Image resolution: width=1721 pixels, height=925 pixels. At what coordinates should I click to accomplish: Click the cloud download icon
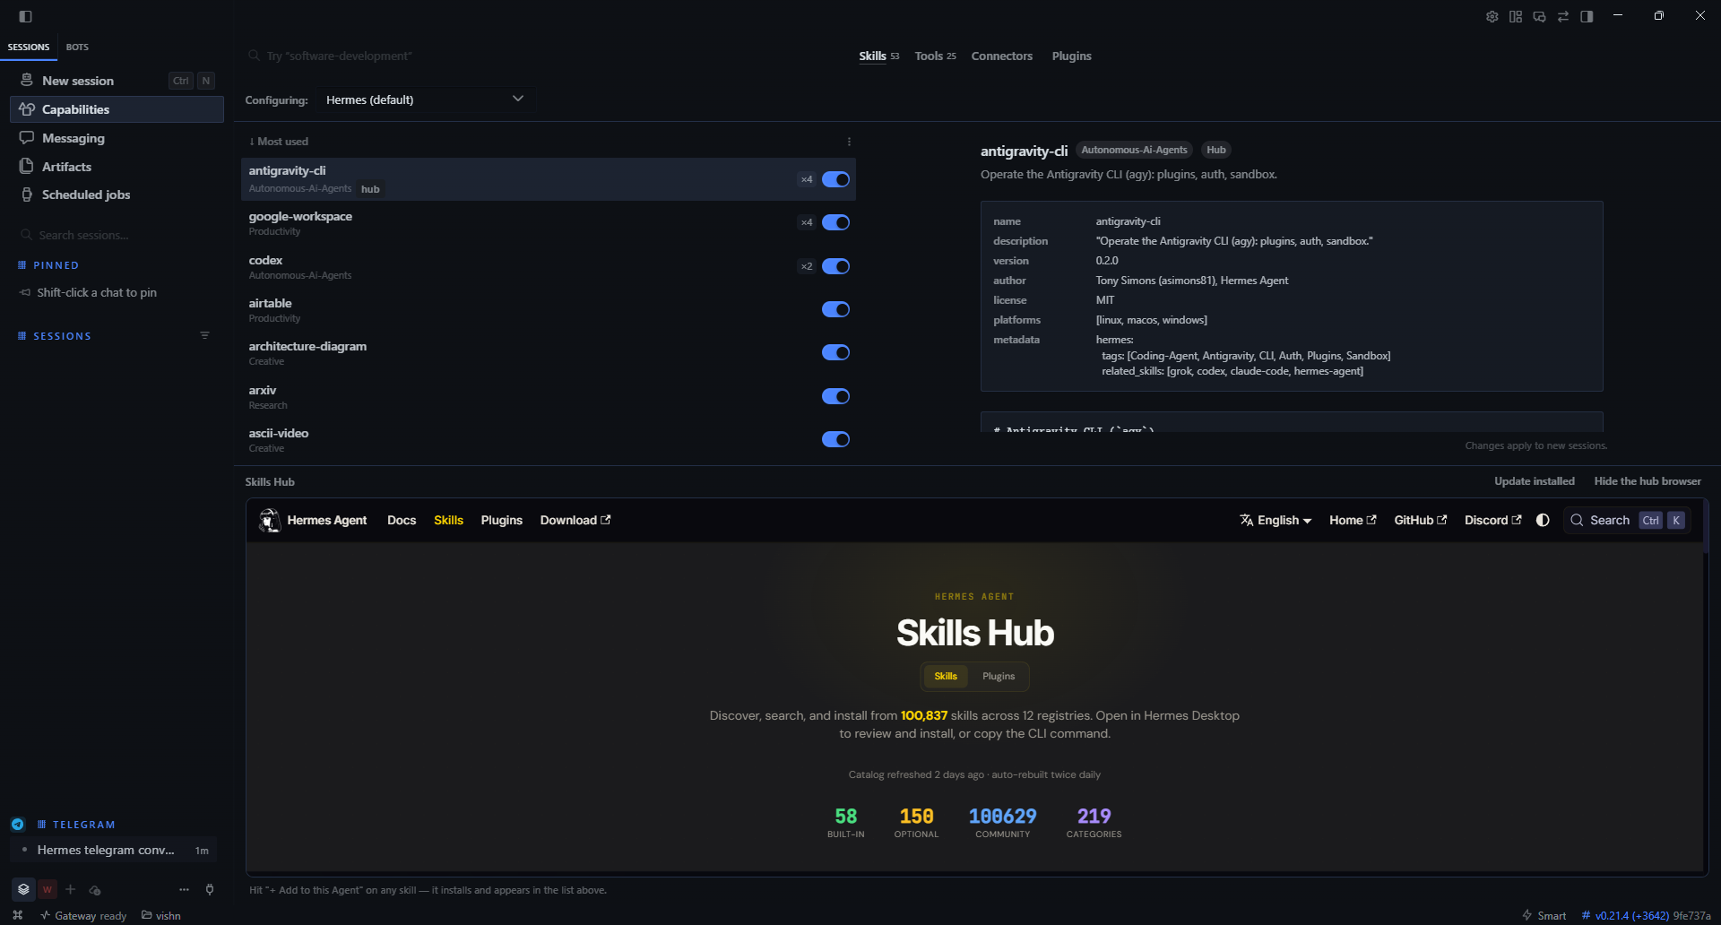95,890
